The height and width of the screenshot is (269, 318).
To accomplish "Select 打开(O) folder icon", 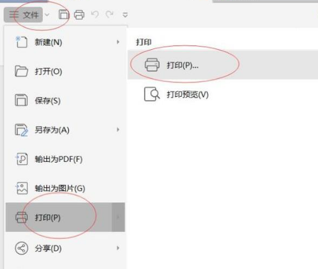I will (21, 71).
